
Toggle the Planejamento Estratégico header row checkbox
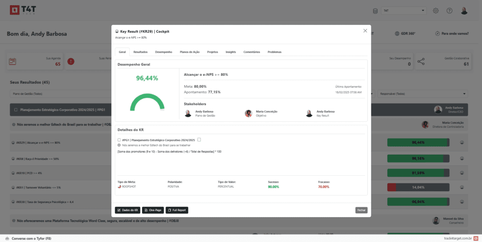[16, 109]
